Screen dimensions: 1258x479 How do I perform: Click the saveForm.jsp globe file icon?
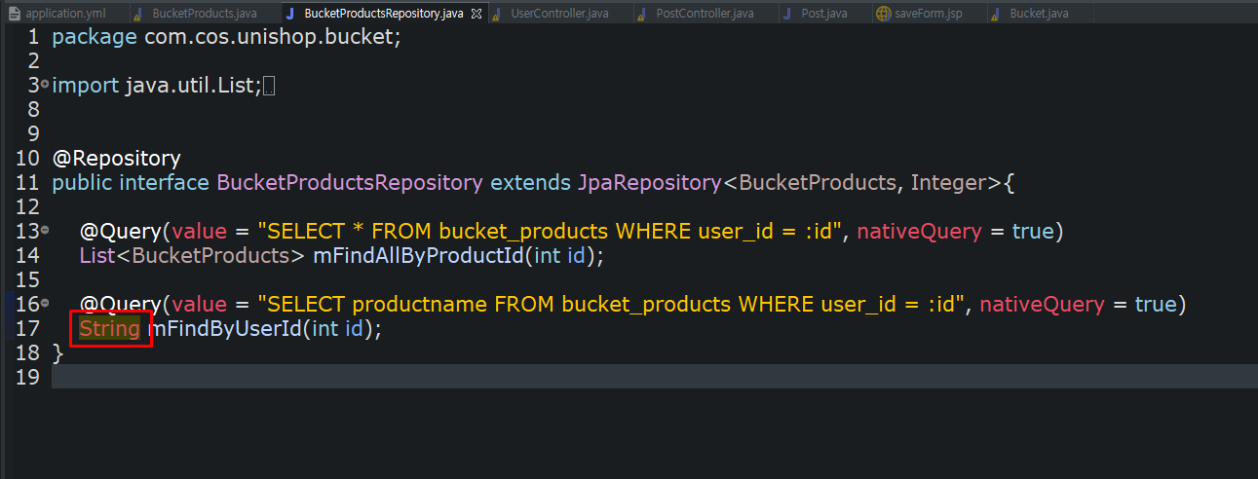pyautogui.click(x=883, y=14)
